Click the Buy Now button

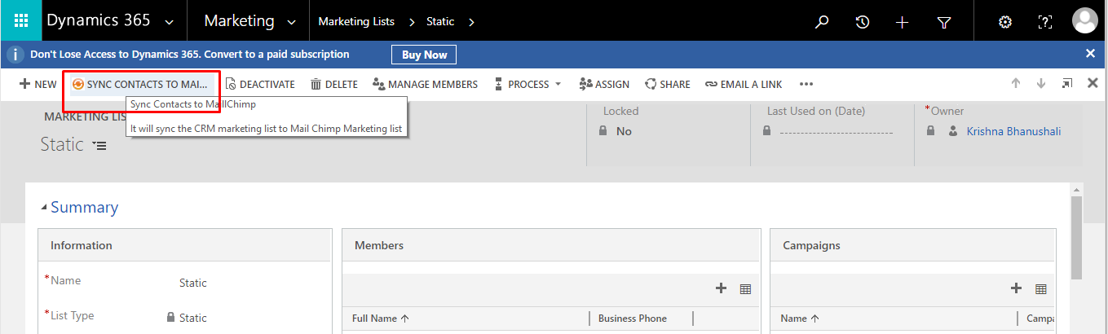click(x=424, y=55)
